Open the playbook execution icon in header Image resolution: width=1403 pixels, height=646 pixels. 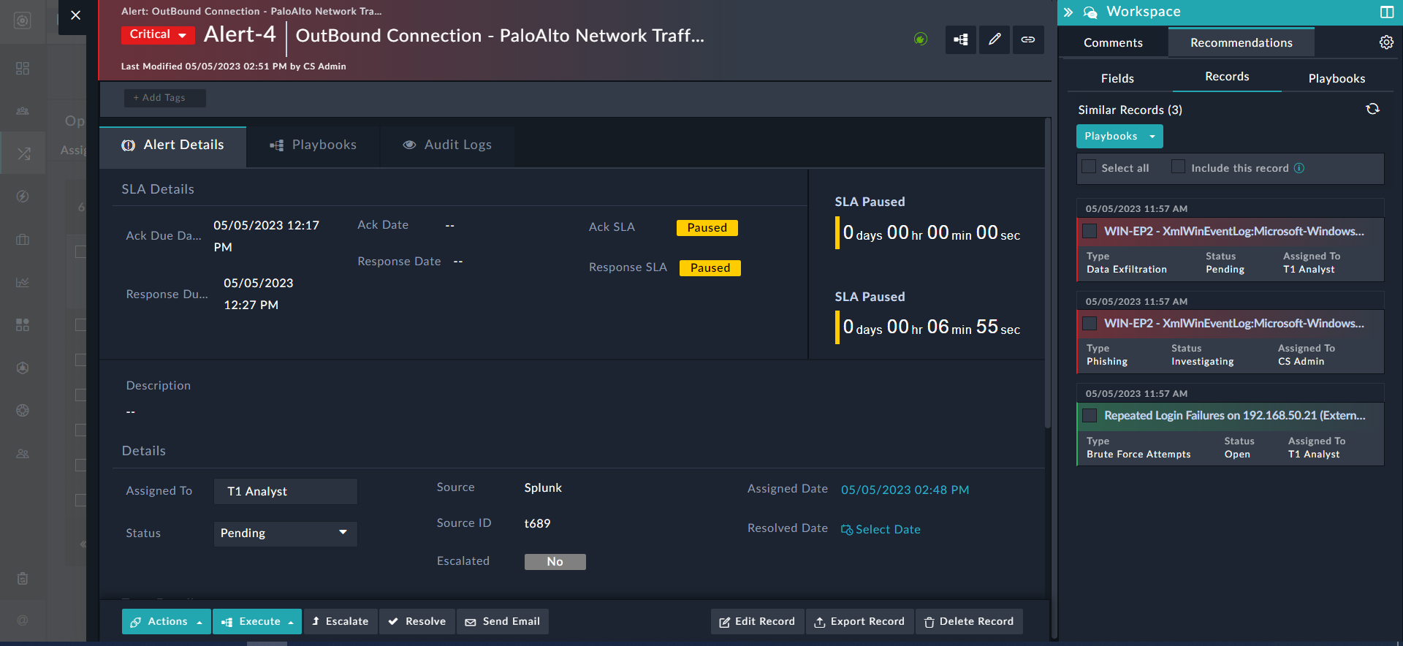pyautogui.click(x=960, y=39)
